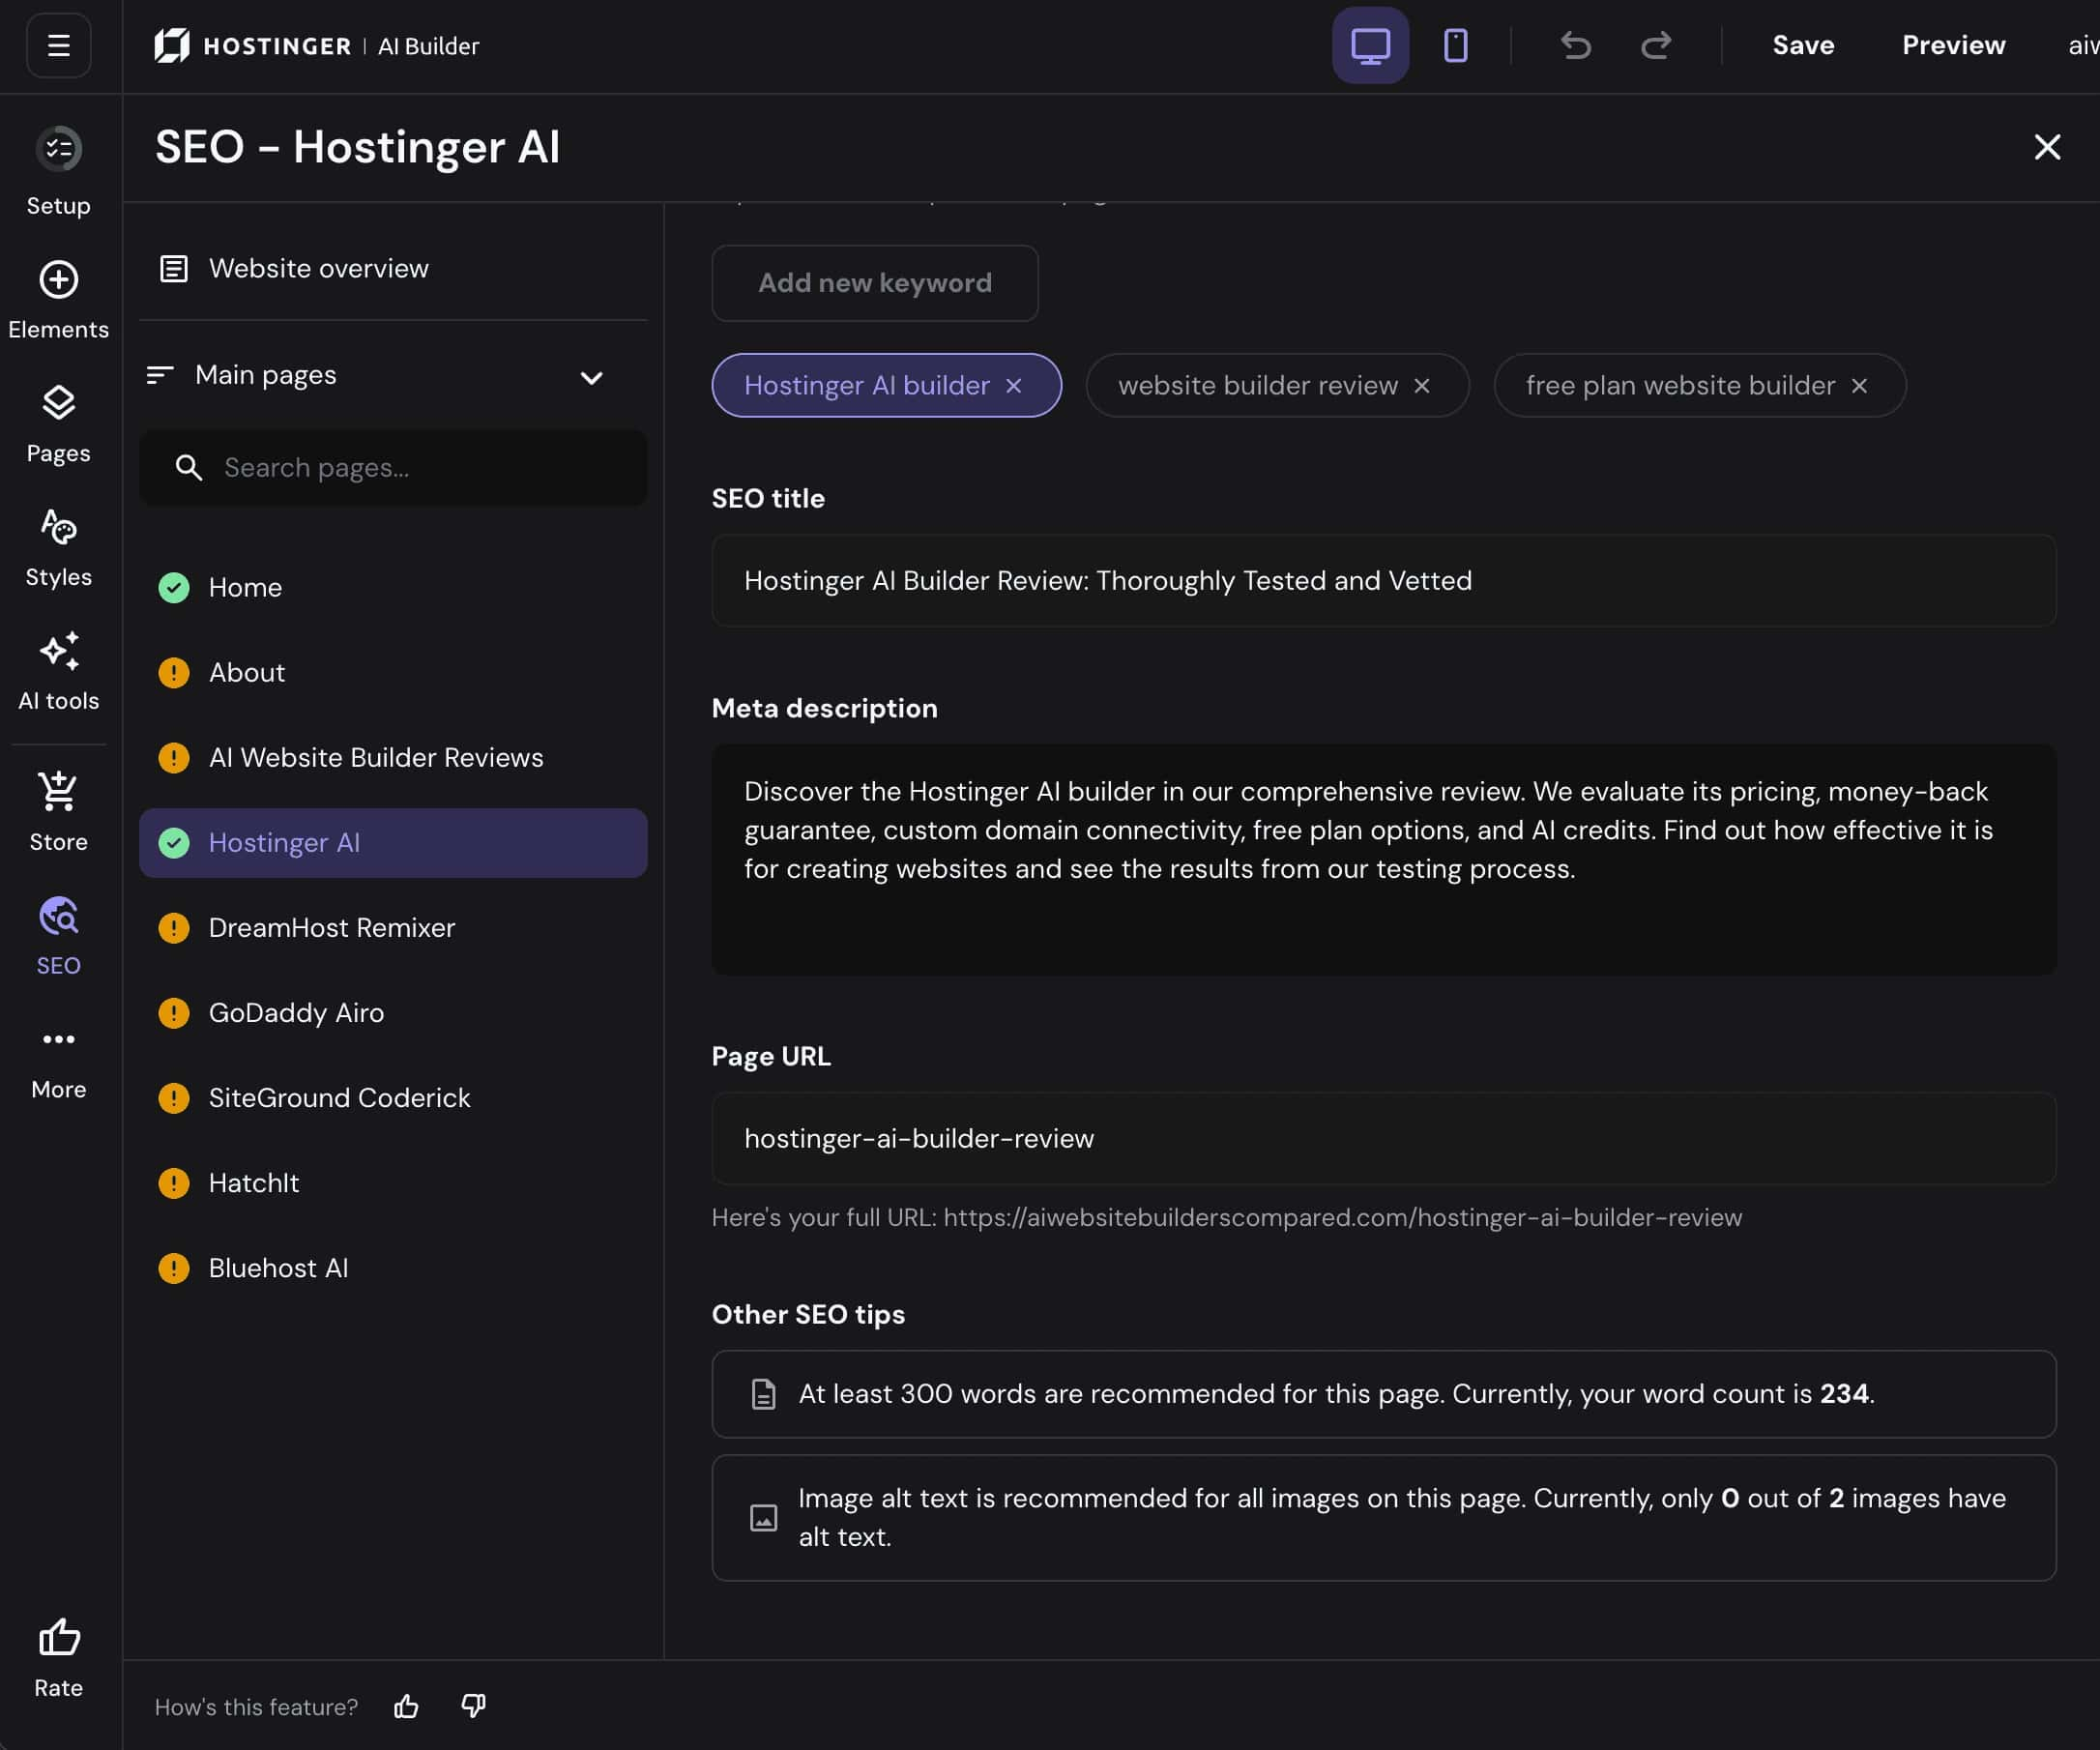Select AI Website Builder Reviews page
The height and width of the screenshot is (1750, 2100).
click(x=393, y=758)
